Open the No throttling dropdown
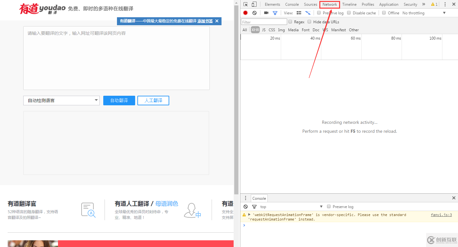This screenshot has width=458, height=247. (x=424, y=13)
